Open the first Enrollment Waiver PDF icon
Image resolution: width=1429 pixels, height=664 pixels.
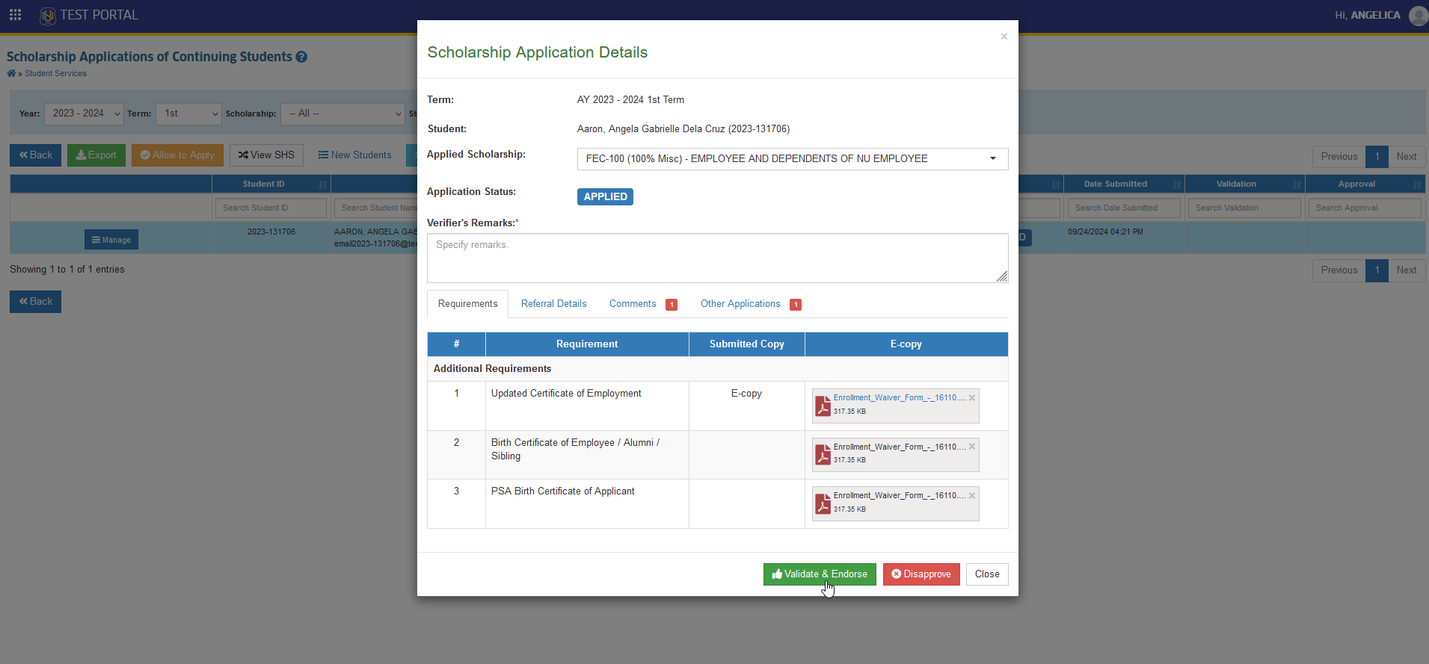[x=823, y=406]
